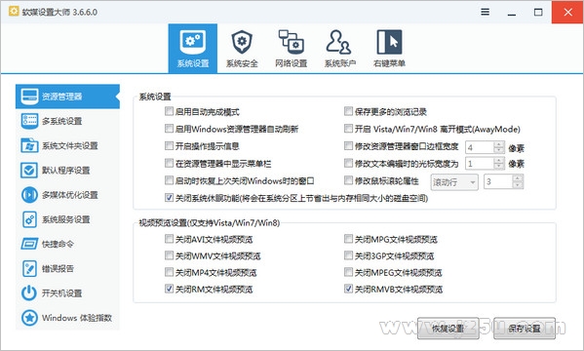This screenshot has height=351, width=584.
Task: Check 关闭MPEG文件视频预览
Action: pyautogui.click(x=348, y=272)
